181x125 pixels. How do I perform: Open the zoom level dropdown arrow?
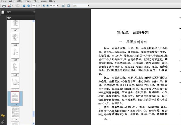(58, 5)
